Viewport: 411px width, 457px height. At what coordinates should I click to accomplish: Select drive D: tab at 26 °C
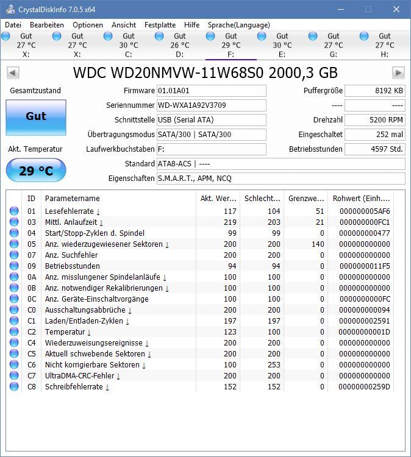pos(180,45)
